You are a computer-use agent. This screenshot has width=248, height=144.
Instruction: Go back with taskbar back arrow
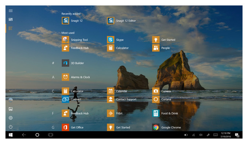pos(24,135)
